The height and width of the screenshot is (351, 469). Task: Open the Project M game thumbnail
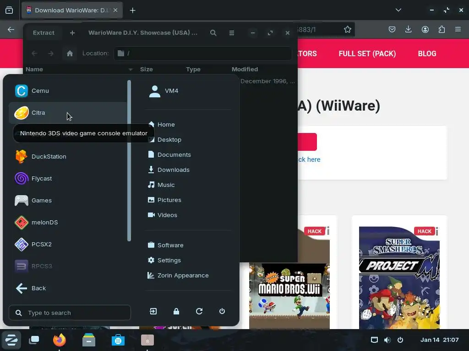coord(399,277)
